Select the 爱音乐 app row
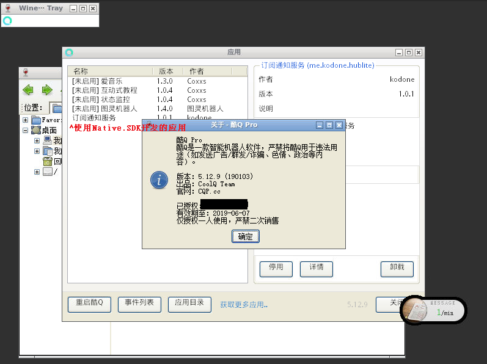The width and height of the screenshot is (487, 364). [158, 81]
